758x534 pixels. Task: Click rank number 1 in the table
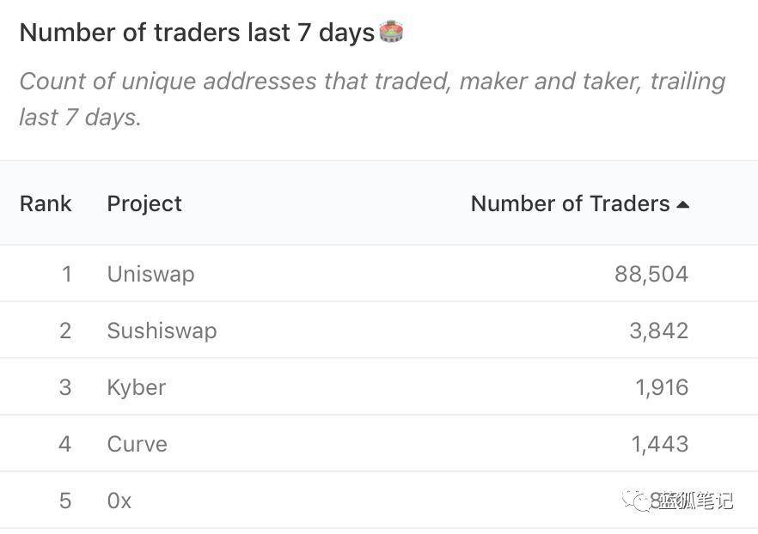coord(66,274)
